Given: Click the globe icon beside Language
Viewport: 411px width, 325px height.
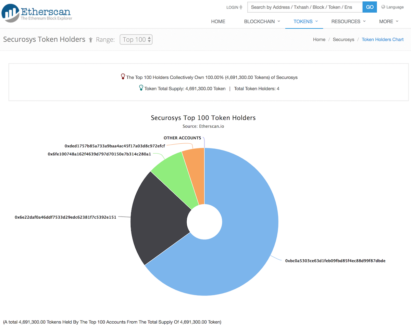Looking at the screenshot, I should tap(383, 7).
